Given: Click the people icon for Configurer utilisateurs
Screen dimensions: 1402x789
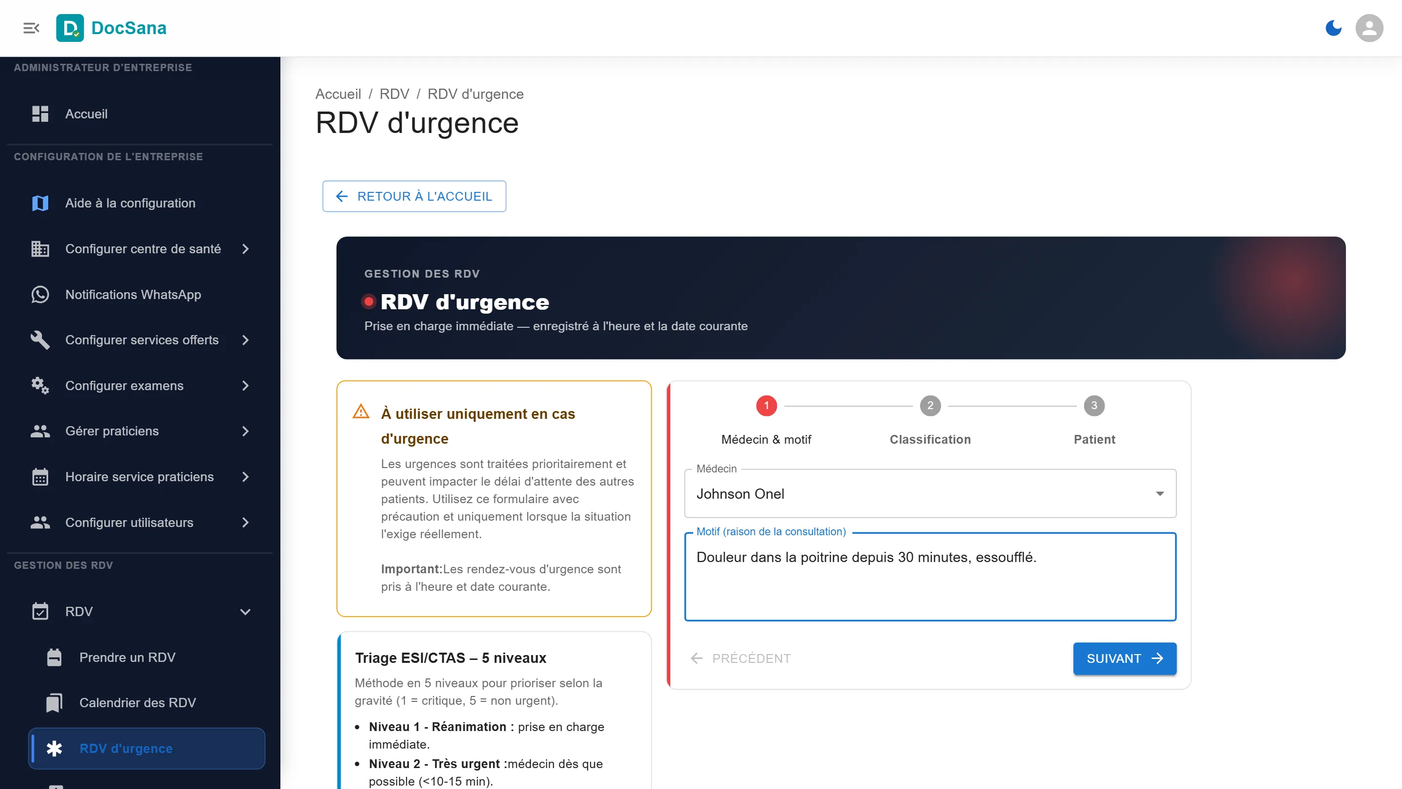Looking at the screenshot, I should tap(40, 523).
